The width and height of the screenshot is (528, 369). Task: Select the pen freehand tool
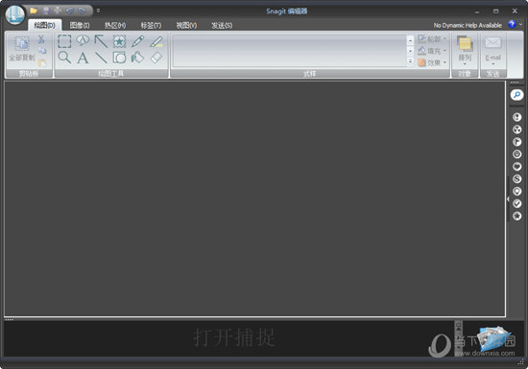click(137, 41)
